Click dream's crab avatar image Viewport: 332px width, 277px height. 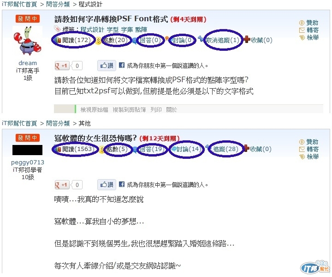pos(28,41)
